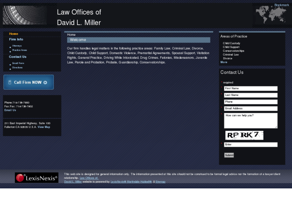Click the required label text
The height and width of the screenshot is (218, 292).
228,82
